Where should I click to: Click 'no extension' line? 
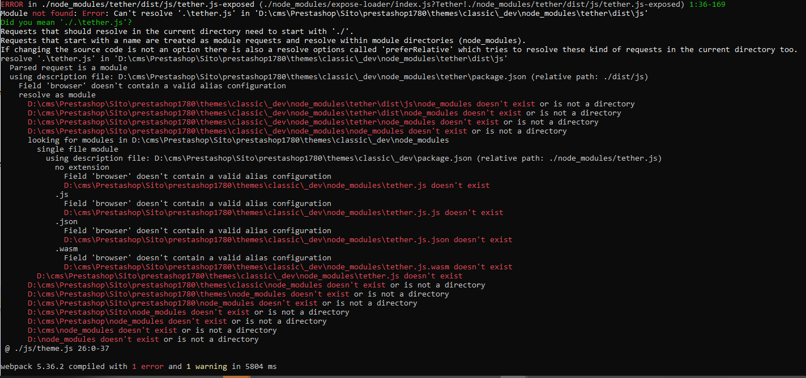point(82,167)
